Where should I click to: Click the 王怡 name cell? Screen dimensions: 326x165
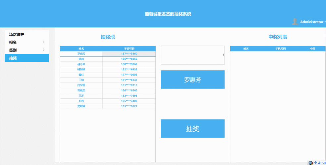point(81,80)
